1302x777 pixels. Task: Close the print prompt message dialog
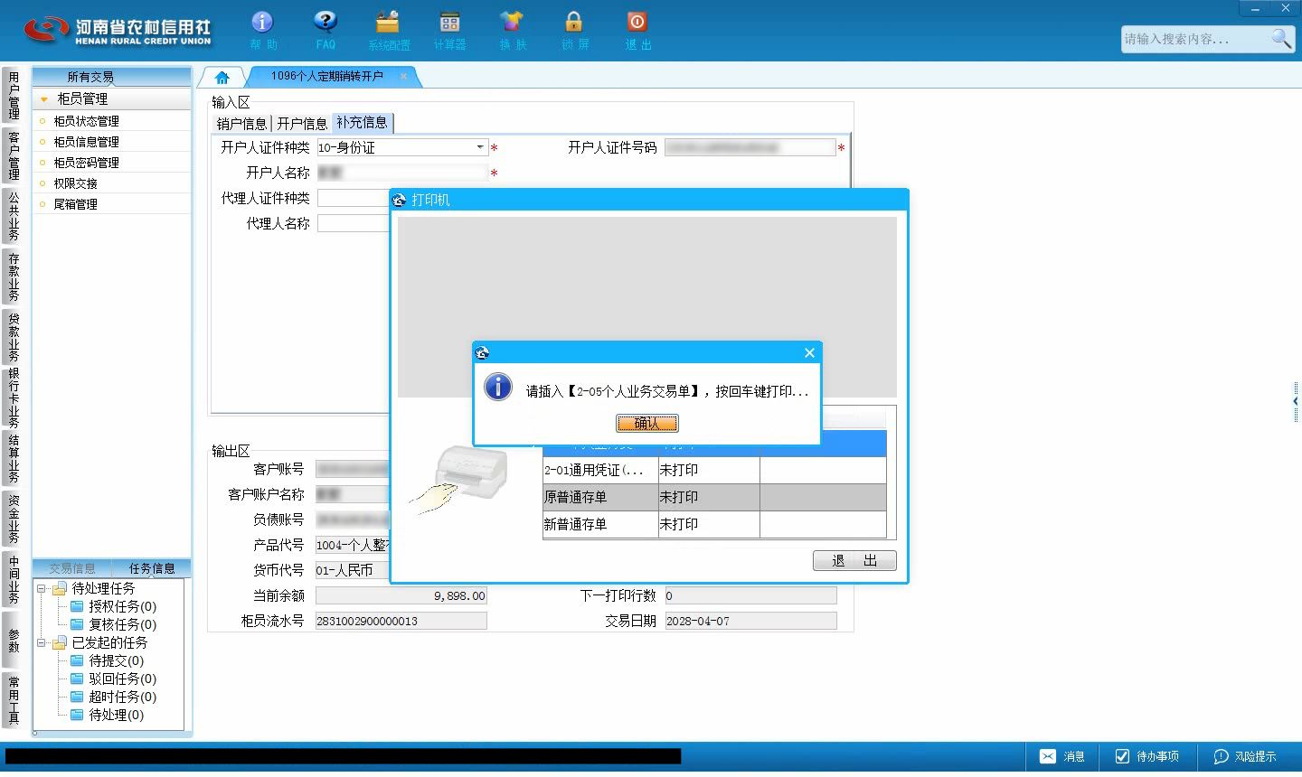810,352
